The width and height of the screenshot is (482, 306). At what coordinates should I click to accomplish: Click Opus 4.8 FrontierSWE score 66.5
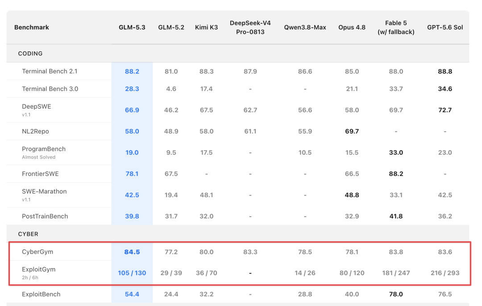[x=352, y=174]
